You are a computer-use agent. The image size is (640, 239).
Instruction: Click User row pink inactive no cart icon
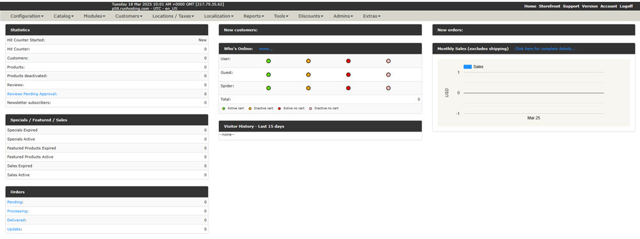[x=388, y=61]
